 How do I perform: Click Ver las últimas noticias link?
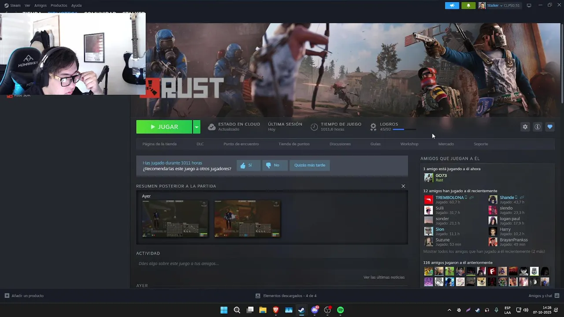(384, 277)
